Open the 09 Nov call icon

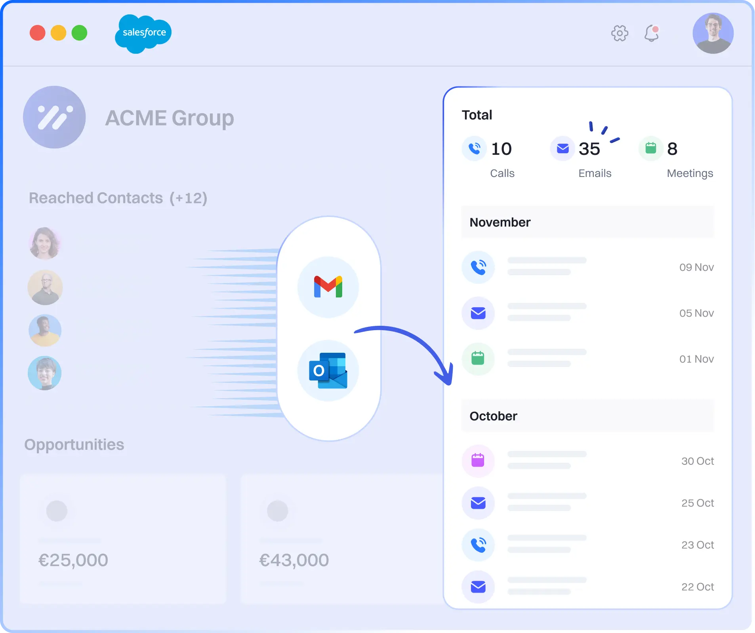[x=478, y=267]
